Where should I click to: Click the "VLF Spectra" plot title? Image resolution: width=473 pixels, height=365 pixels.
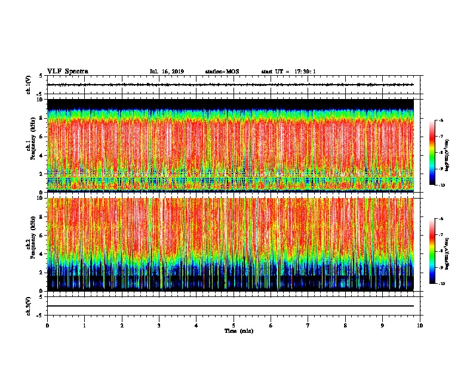[67, 72]
